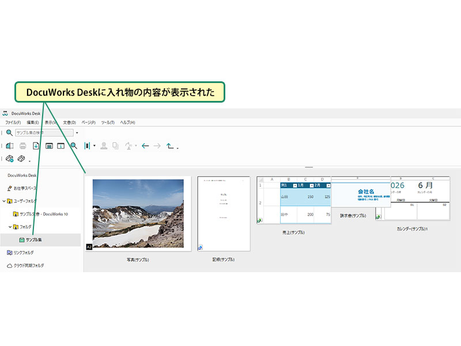The image size is (461, 346).
Task: Click the printer icon in toolbar
Action: coord(23,146)
